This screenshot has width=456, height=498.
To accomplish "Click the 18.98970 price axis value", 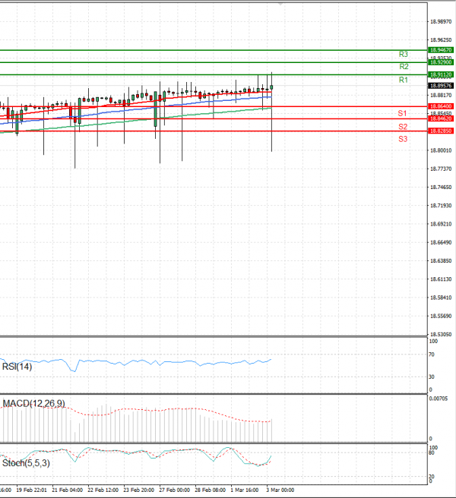I will point(441,21).
